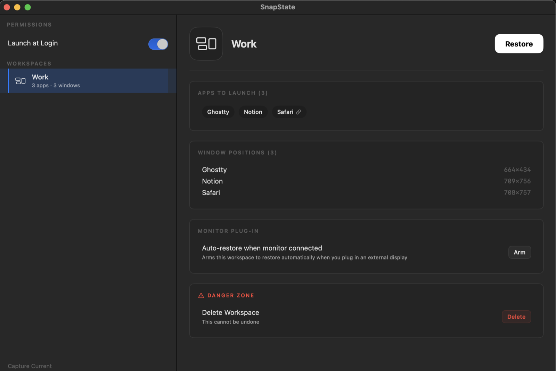Click the 708×757 size value
Viewport: 556px width, 371px height.
[x=517, y=193]
